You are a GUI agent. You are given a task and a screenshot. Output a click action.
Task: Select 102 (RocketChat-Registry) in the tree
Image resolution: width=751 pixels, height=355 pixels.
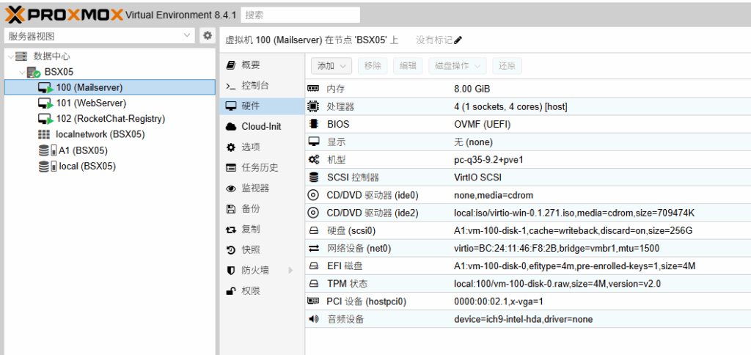pyautogui.click(x=110, y=119)
